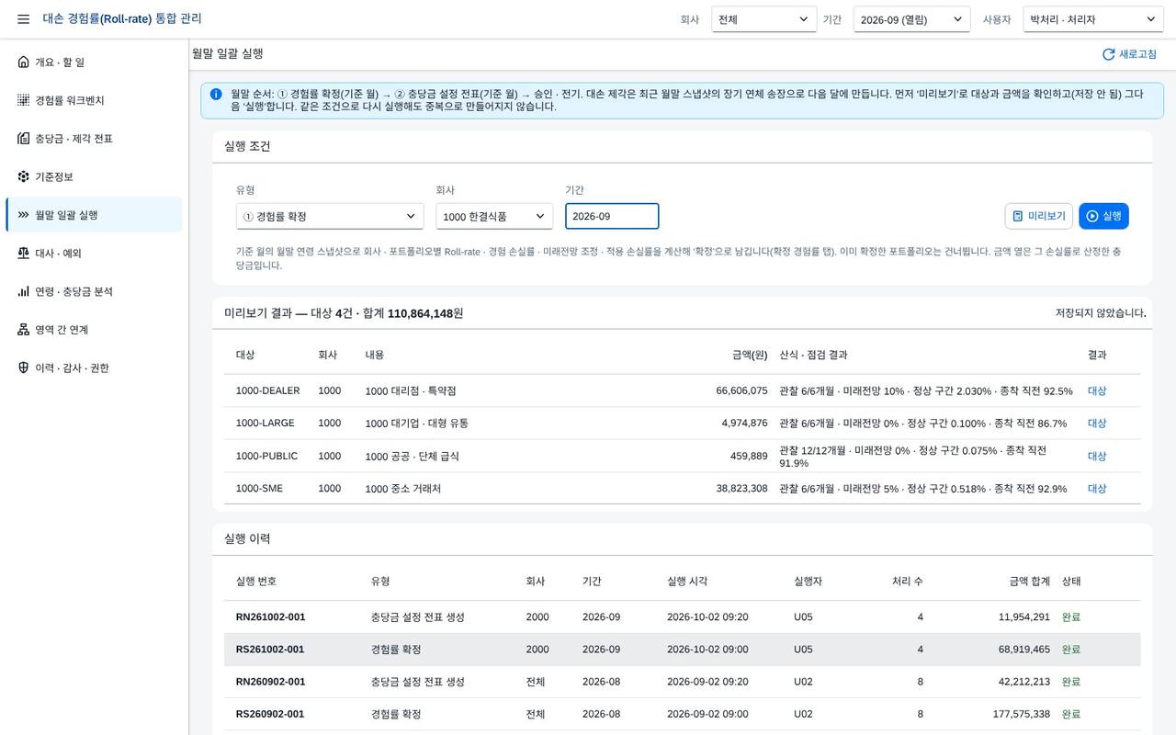Open the 사용자 dropdown showing 박처리 · 처리자
Viewport: 1176px width, 735px height.
click(x=1093, y=19)
